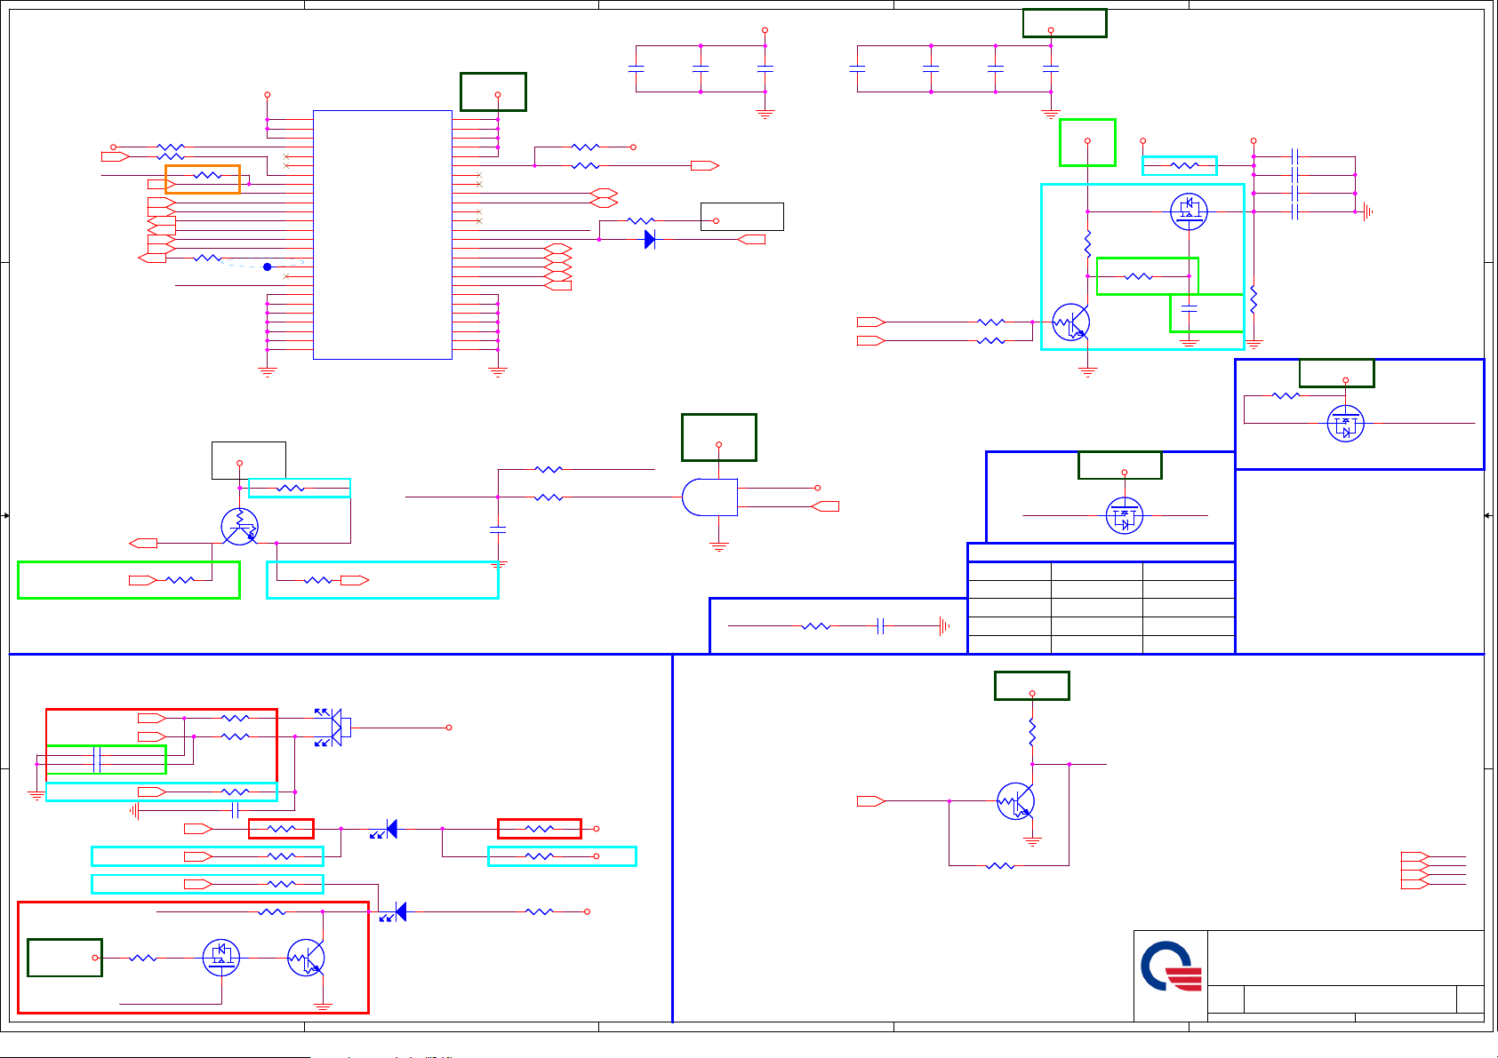Select the transistor under the small black-outlined box
The image size is (1498, 1058).
[x=239, y=526]
